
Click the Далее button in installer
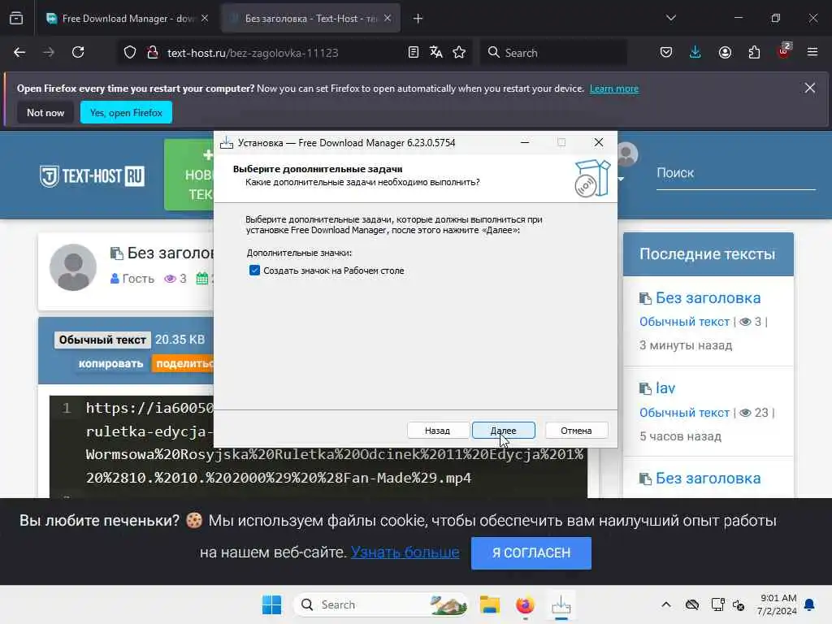[x=503, y=431]
